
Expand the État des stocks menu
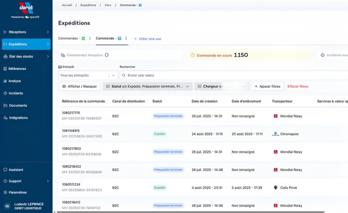[x=26, y=57]
